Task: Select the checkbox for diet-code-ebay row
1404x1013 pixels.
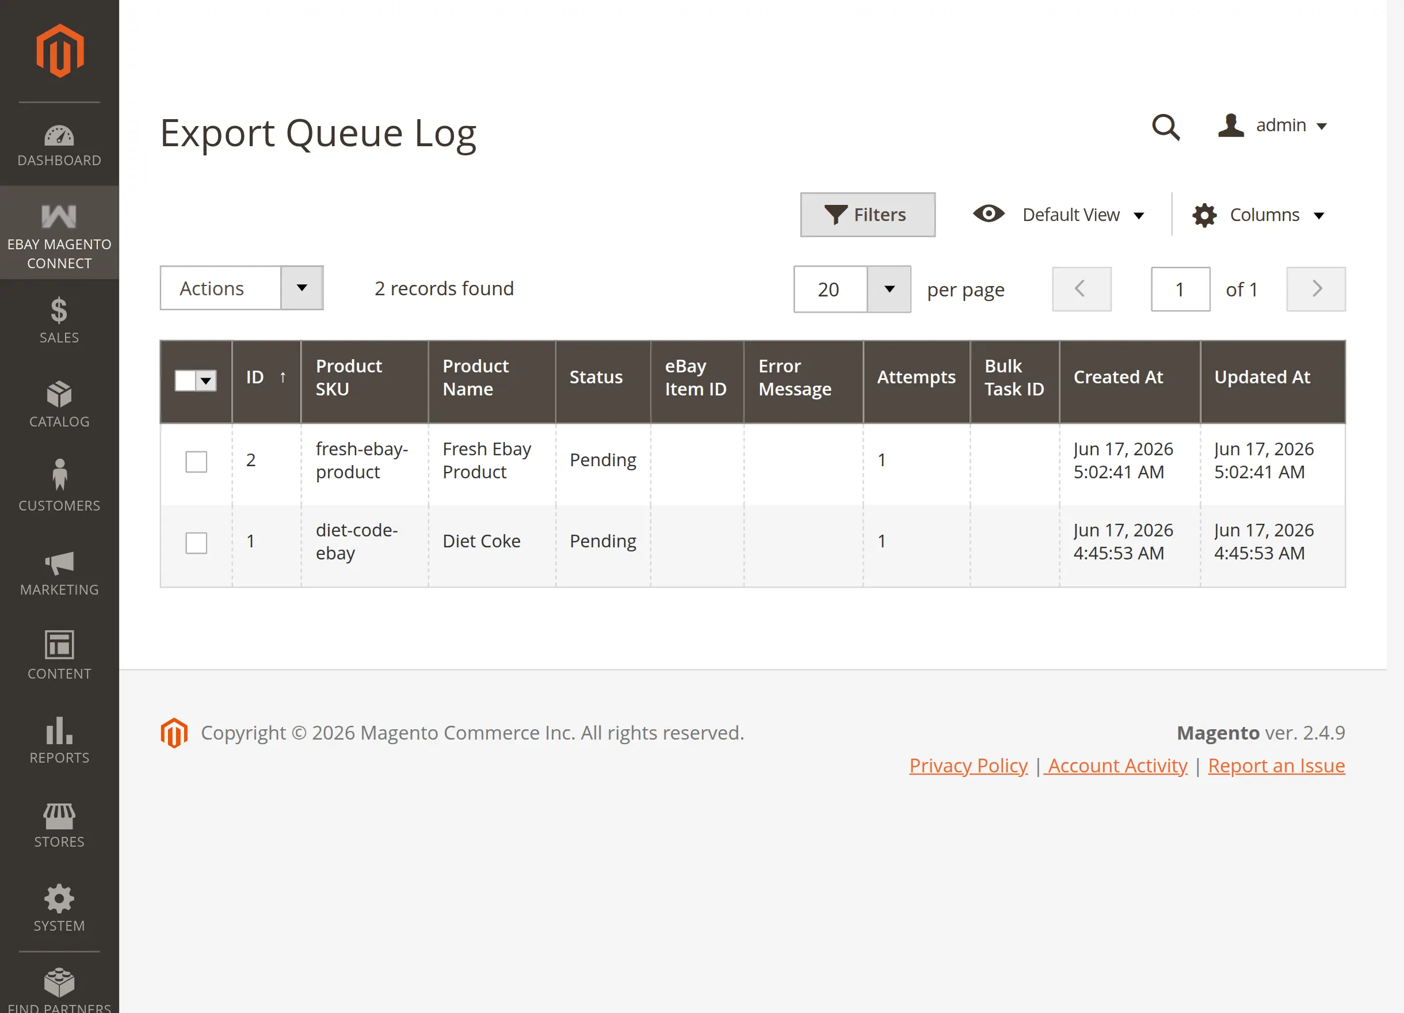Action: pos(196,543)
